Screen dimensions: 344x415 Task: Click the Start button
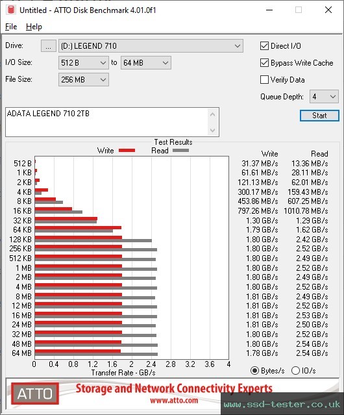319,116
